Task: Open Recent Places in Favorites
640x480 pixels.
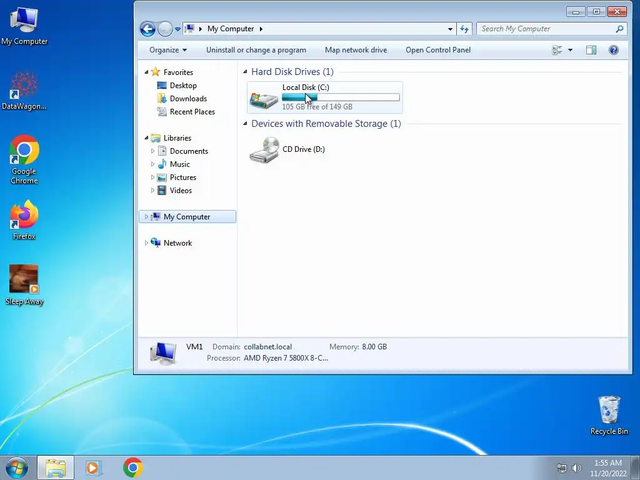Action: pos(192,112)
